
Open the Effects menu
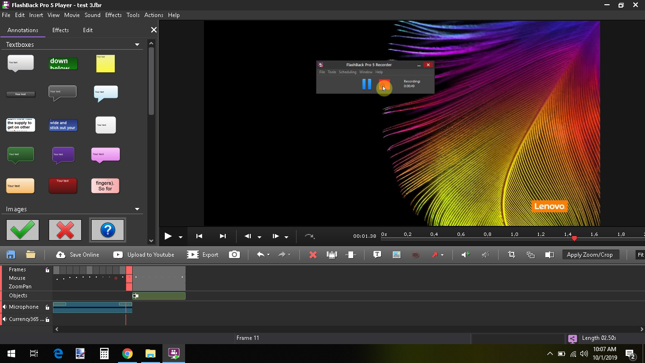coord(113,15)
